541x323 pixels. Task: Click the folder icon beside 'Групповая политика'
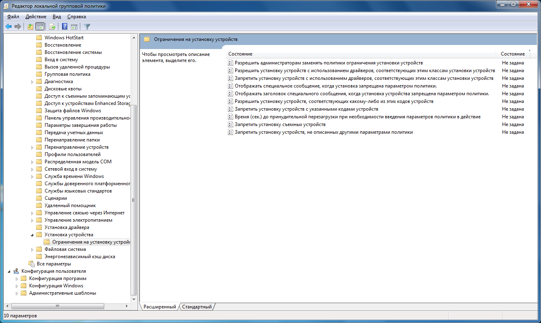pos(39,74)
